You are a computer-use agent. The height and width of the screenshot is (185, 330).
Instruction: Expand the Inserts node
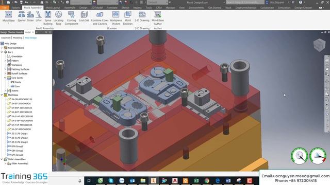click(x=5, y=90)
